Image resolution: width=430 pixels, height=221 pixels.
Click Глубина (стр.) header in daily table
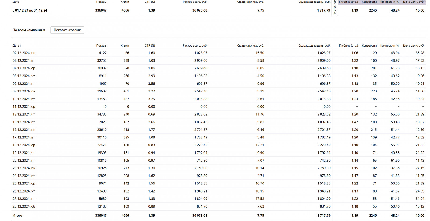click(348, 45)
